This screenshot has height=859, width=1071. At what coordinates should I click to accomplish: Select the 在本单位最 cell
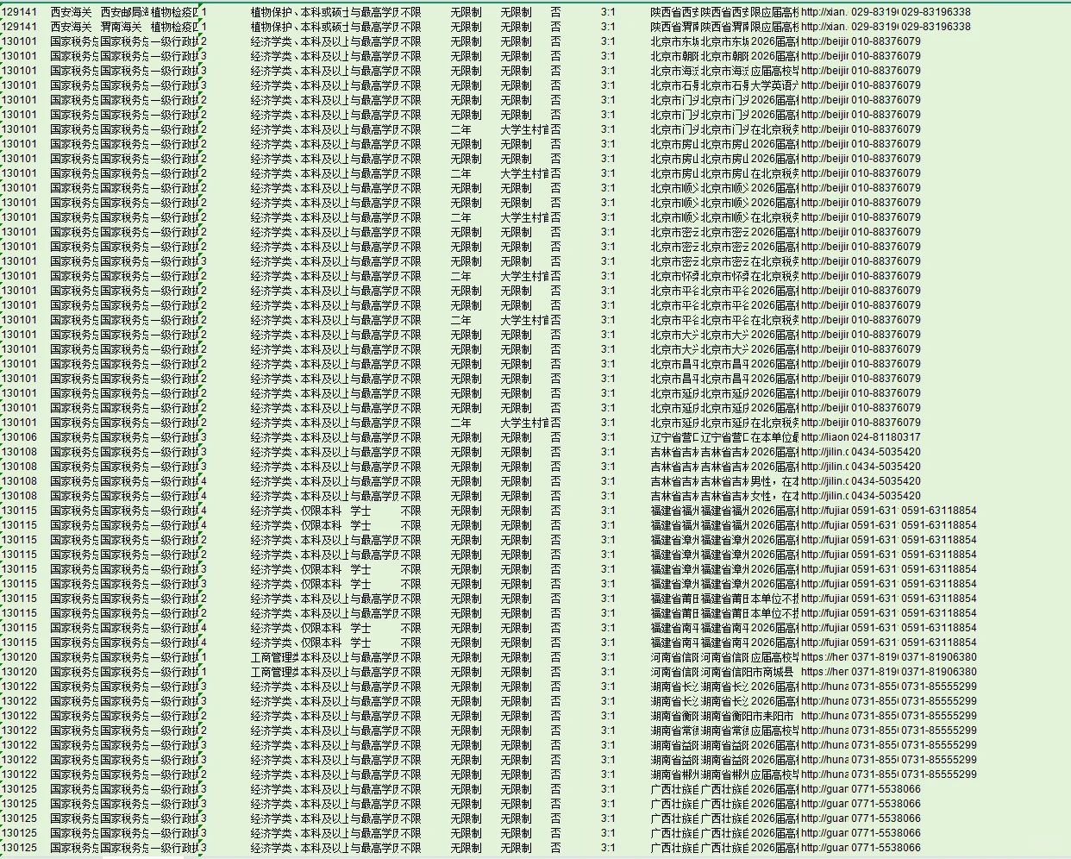click(x=774, y=437)
